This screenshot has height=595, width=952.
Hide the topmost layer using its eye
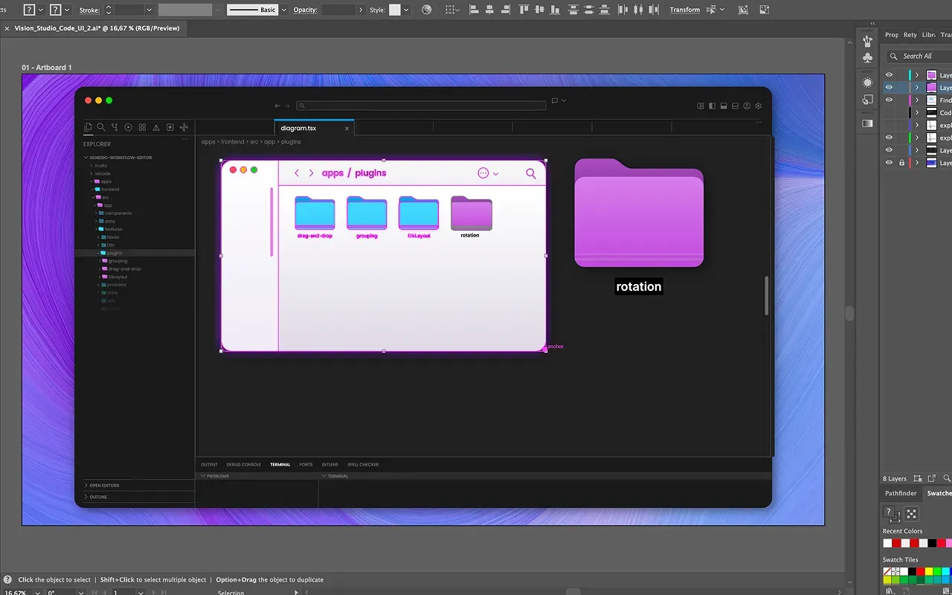coord(889,75)
